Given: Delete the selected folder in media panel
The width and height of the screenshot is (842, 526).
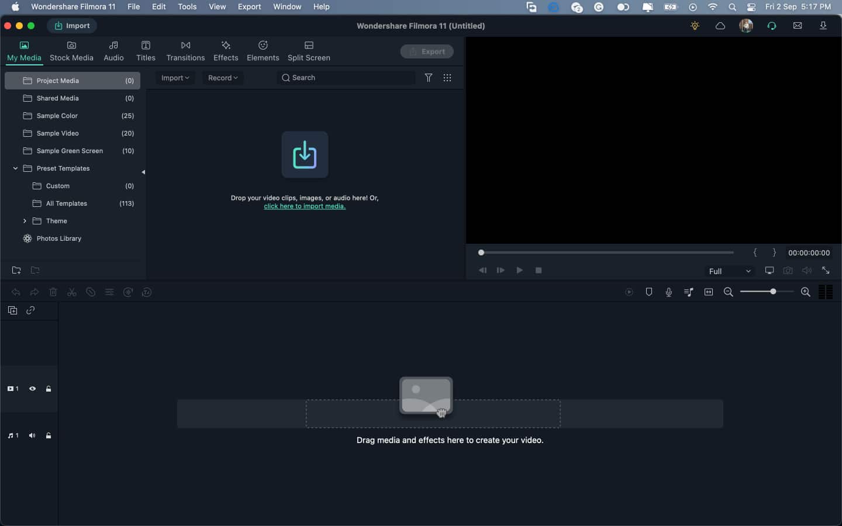Looking at the screenshot, I should 35,270.
